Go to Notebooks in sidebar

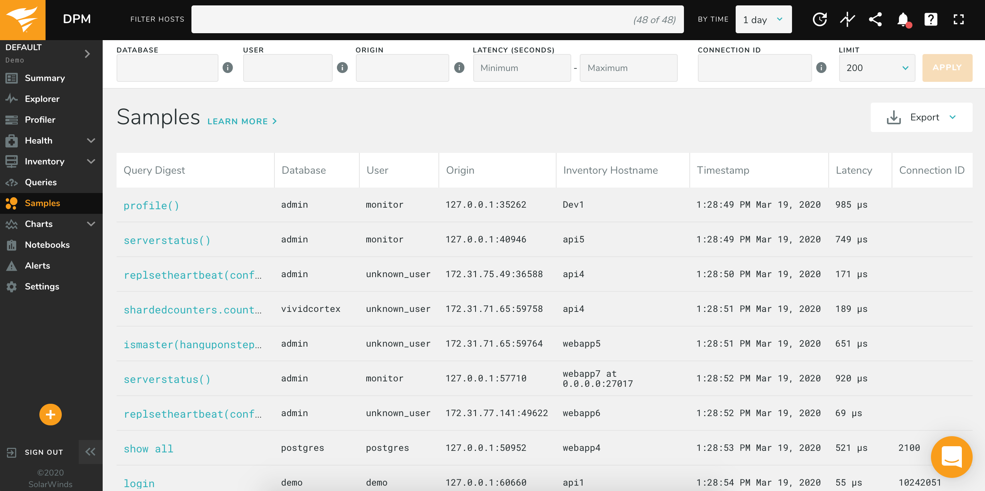(47, 245)
